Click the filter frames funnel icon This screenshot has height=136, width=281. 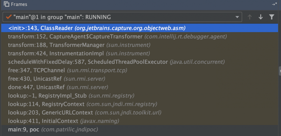tap(271, 17)
